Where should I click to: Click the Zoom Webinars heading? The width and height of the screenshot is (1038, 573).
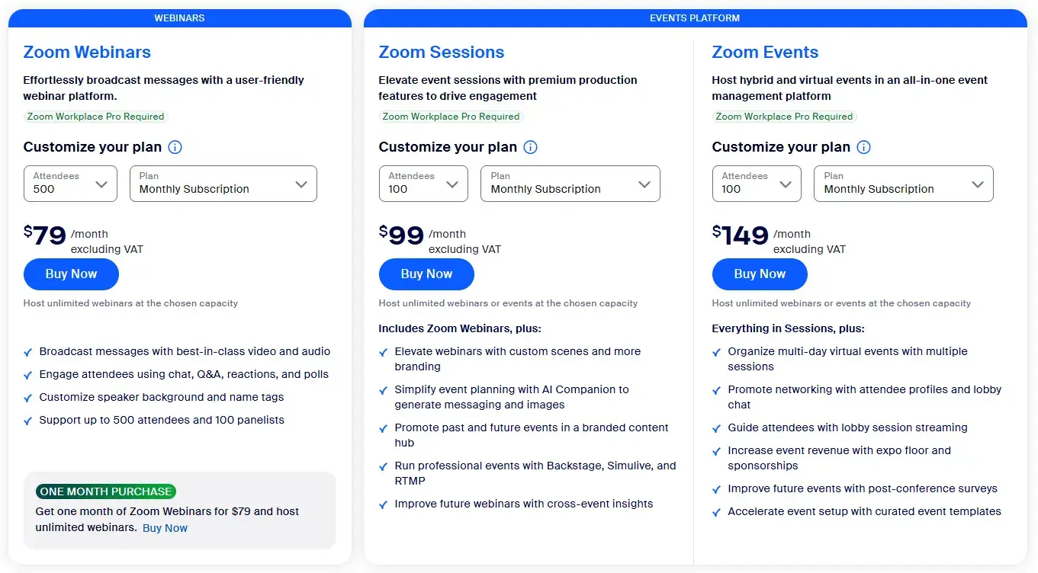87,52
